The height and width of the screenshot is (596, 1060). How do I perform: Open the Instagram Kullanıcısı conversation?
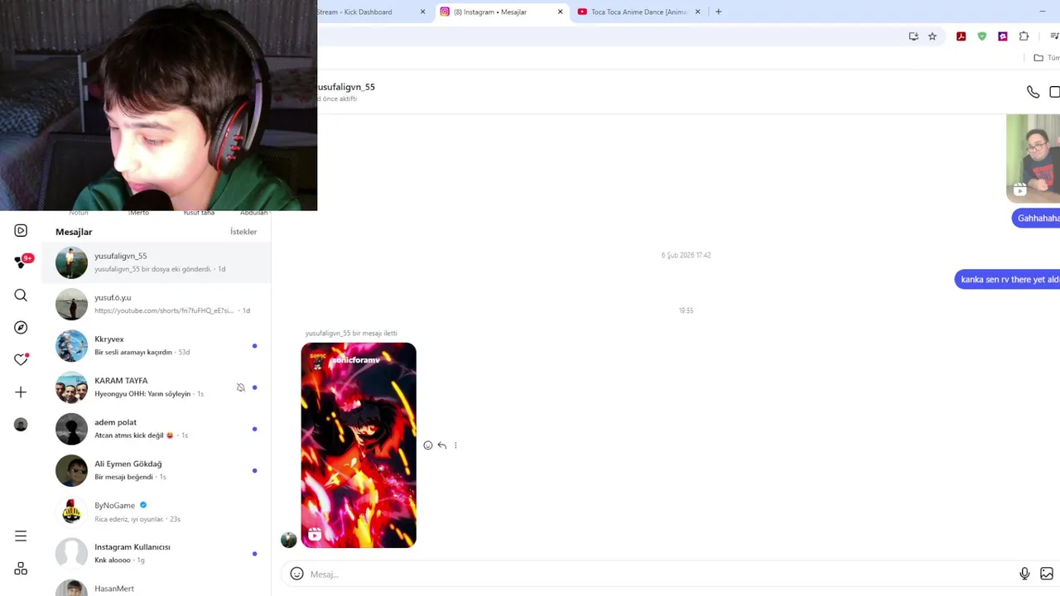tap(157, 553)
